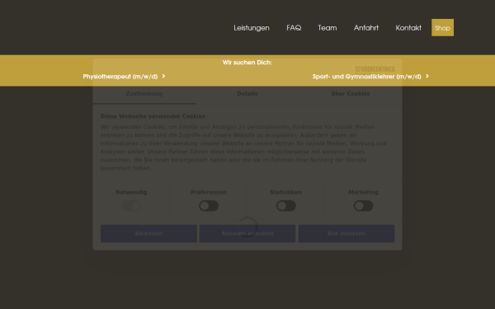Switch to the Details tab
The width and height of the screenshot is (495, 309).
[x=247, y=94]
